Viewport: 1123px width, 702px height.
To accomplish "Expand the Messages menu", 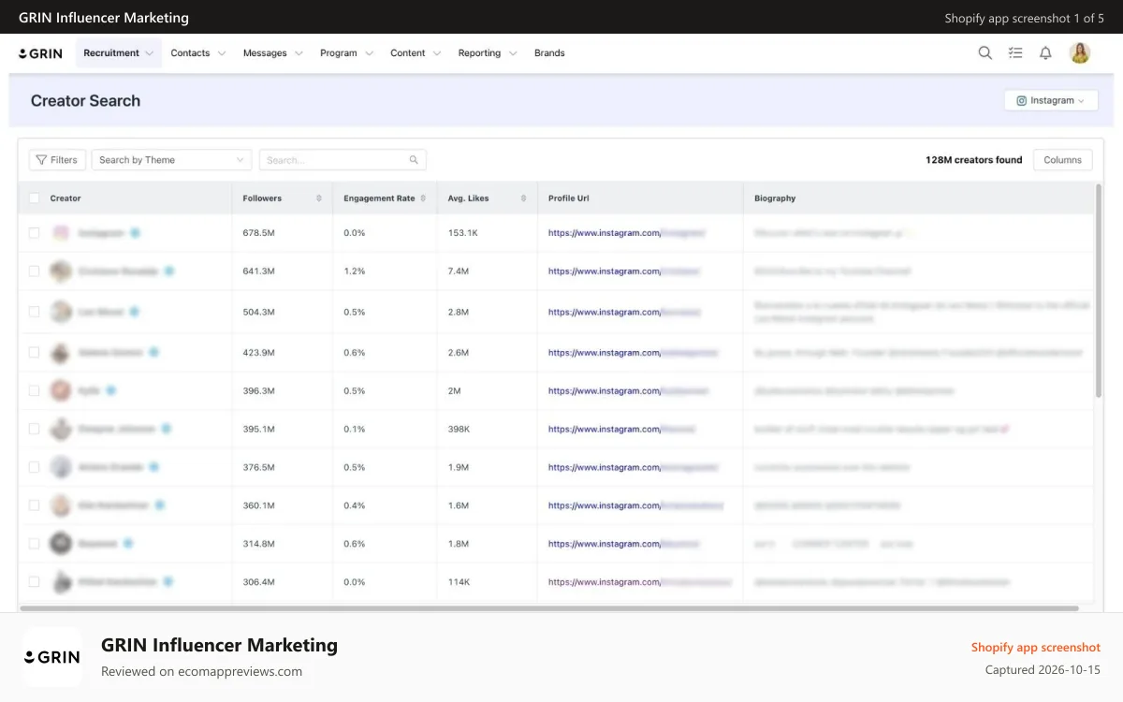I will click(x=273, y=53).
